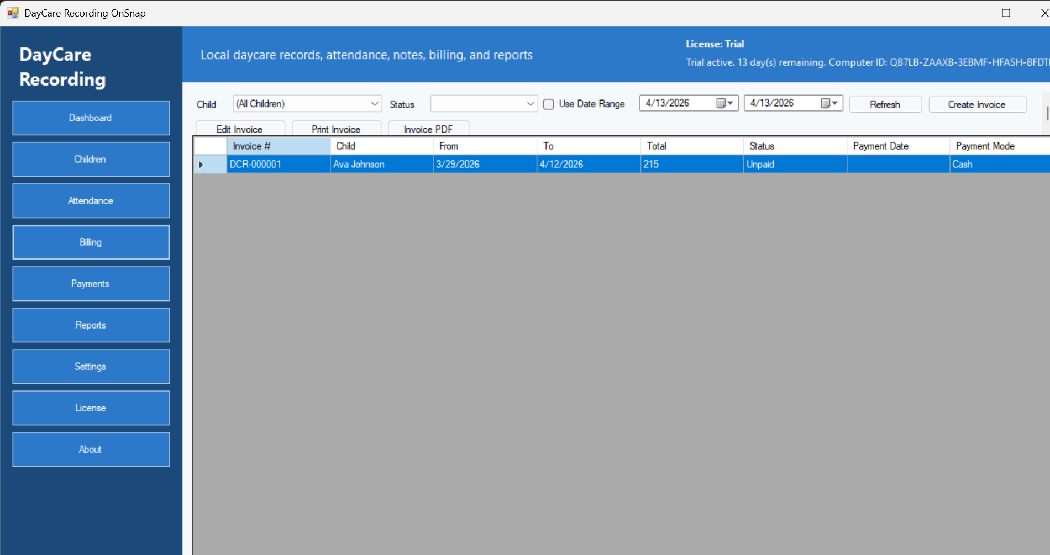Open calendar picker on end date field
The width and height of the screenshot is (1050, 555).
point(829,103)
